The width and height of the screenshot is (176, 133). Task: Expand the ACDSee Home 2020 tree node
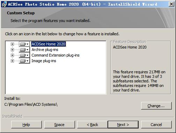[x=12, y=44]
